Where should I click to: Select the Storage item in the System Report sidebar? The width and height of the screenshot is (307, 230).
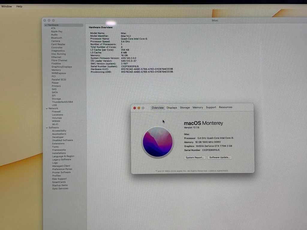(x=56, y=99)
